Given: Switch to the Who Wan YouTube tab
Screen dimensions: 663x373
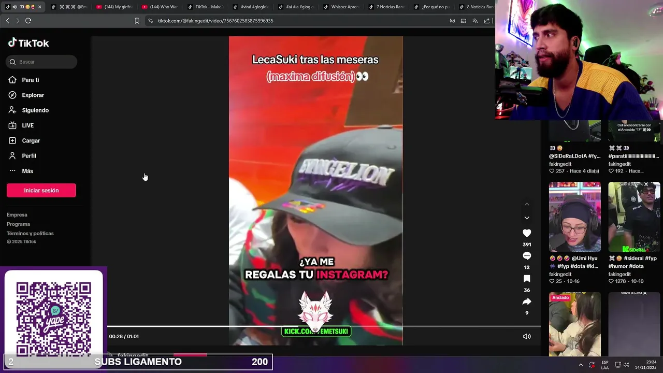Looking at the screenshot, I should [x=160, y=7].
